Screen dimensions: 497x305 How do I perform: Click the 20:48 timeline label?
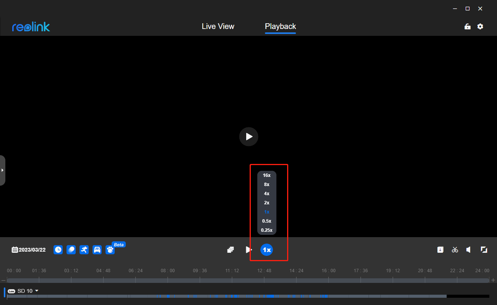click(x=425, y=271)
